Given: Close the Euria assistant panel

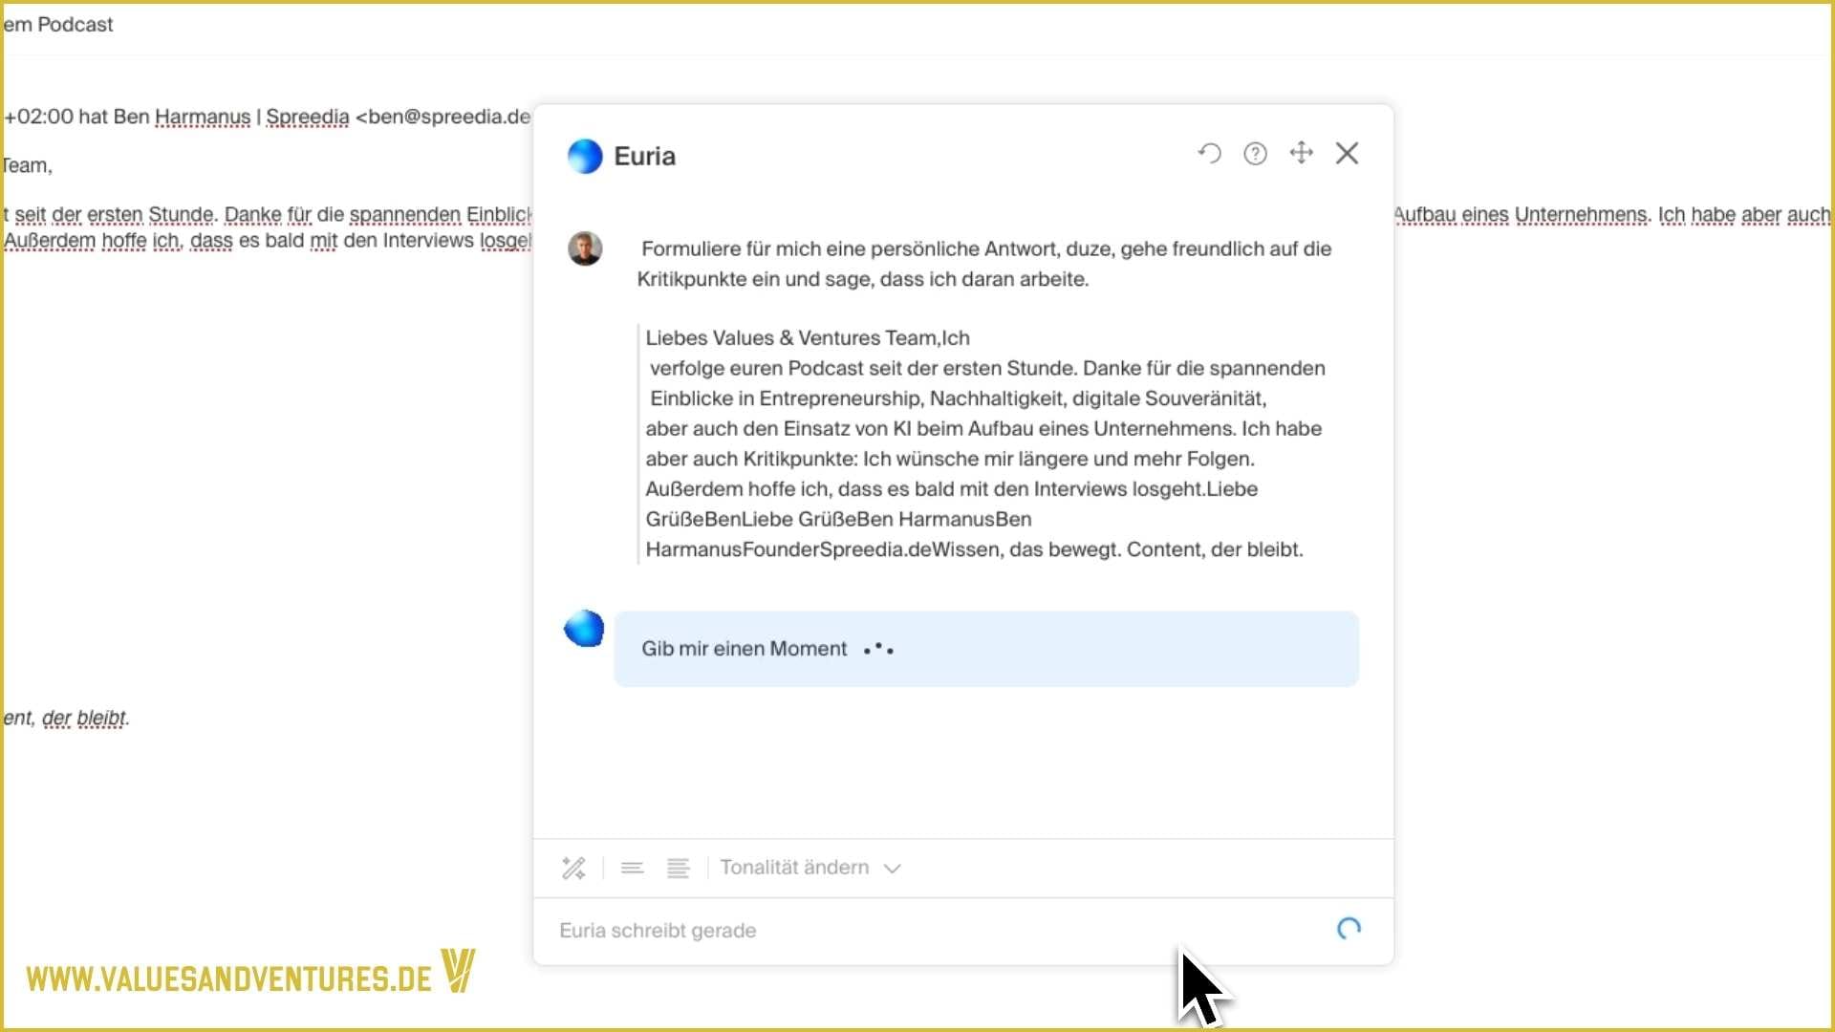Looking at the screenshot, I should (1347, 153).
